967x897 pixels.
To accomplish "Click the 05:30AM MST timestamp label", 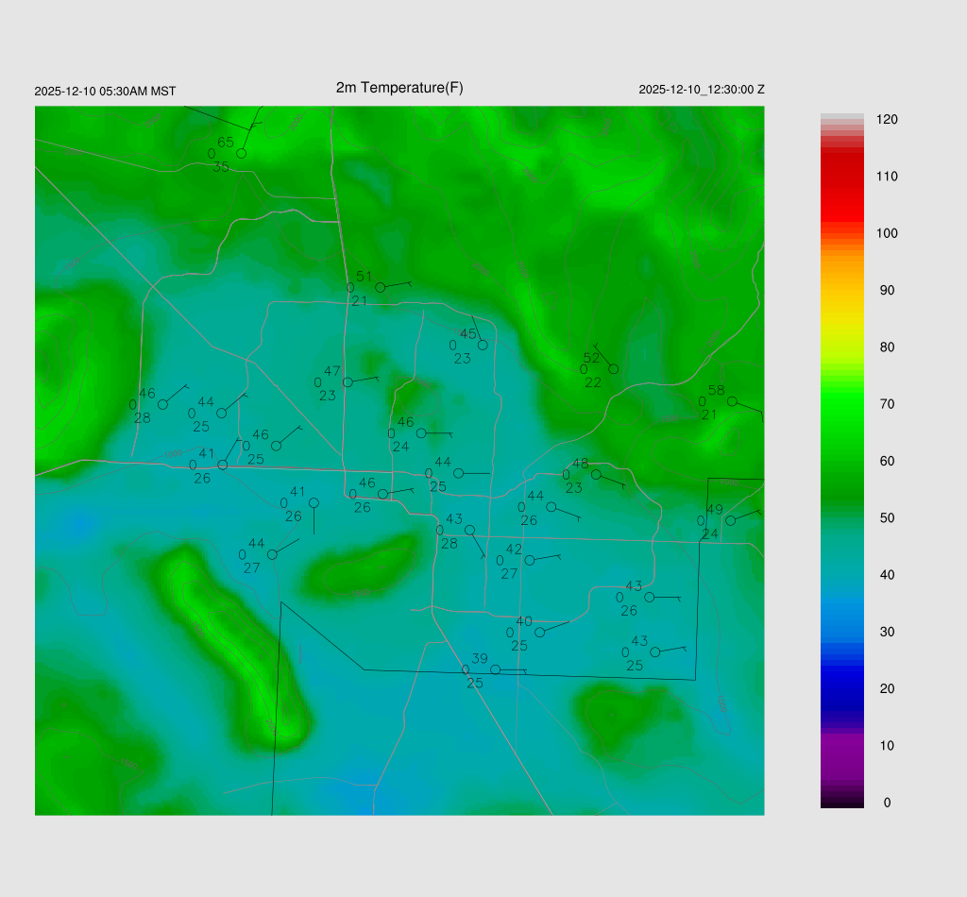I will 105,92.
